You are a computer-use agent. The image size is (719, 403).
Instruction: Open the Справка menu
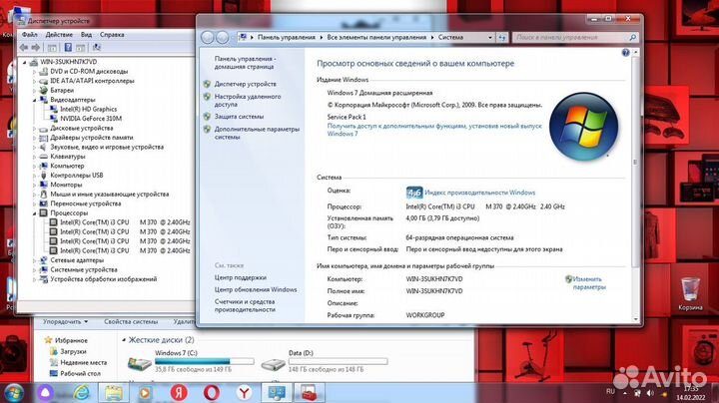(112, 35)
